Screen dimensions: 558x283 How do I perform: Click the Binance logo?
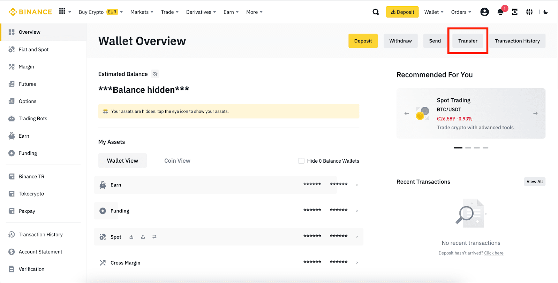click(x=30, y=12)
